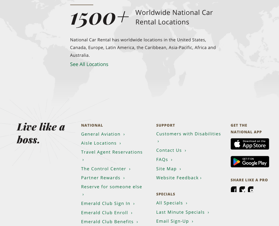Click the SHARE LIKE A PRO heading
279x226 pixels.
(x=249, y=180)
